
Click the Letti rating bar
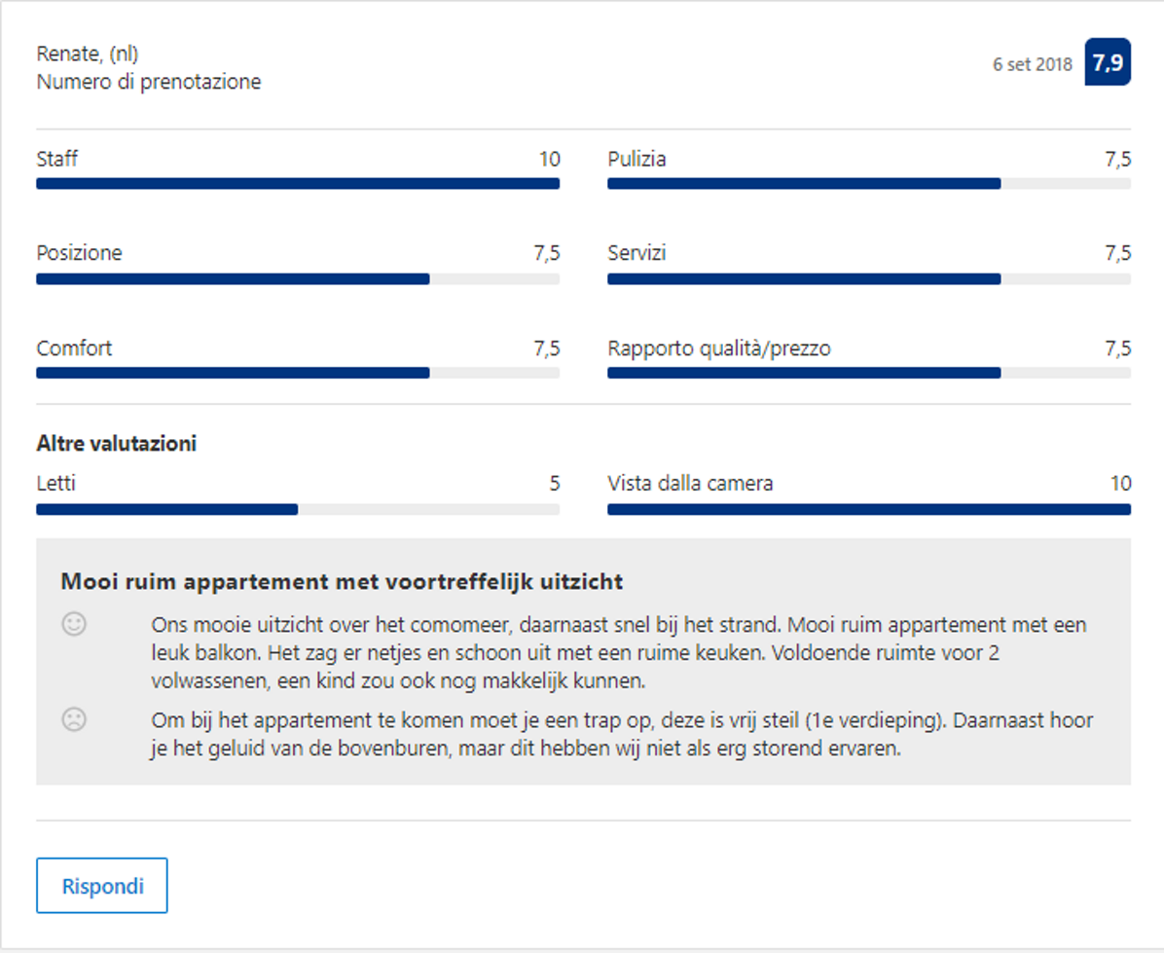pyautogui.click(x=298, y=509)
